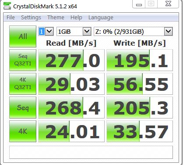This screenshot has height=165, width=183.
Task: Click the CrystalDiskMark app icon in title bar
Action: [x=7, y=6]
